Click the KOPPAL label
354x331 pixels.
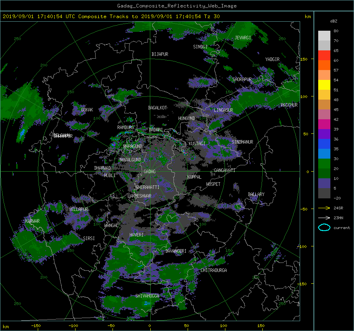pos(194,177)
